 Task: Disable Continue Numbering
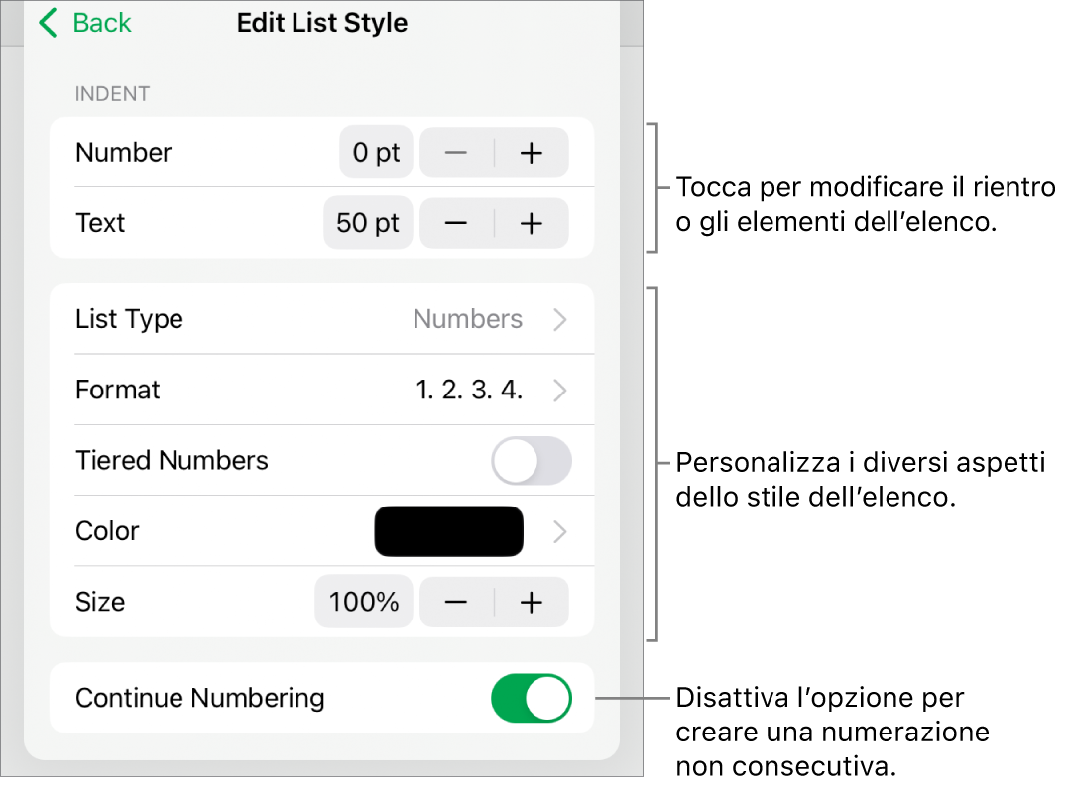point(532,698)
